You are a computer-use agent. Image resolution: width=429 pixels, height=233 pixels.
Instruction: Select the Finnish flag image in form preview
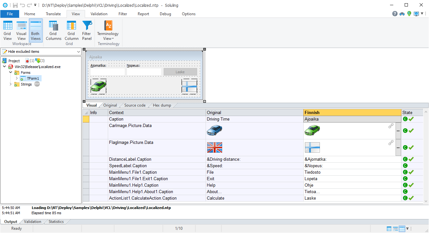(x=189, y=87)
